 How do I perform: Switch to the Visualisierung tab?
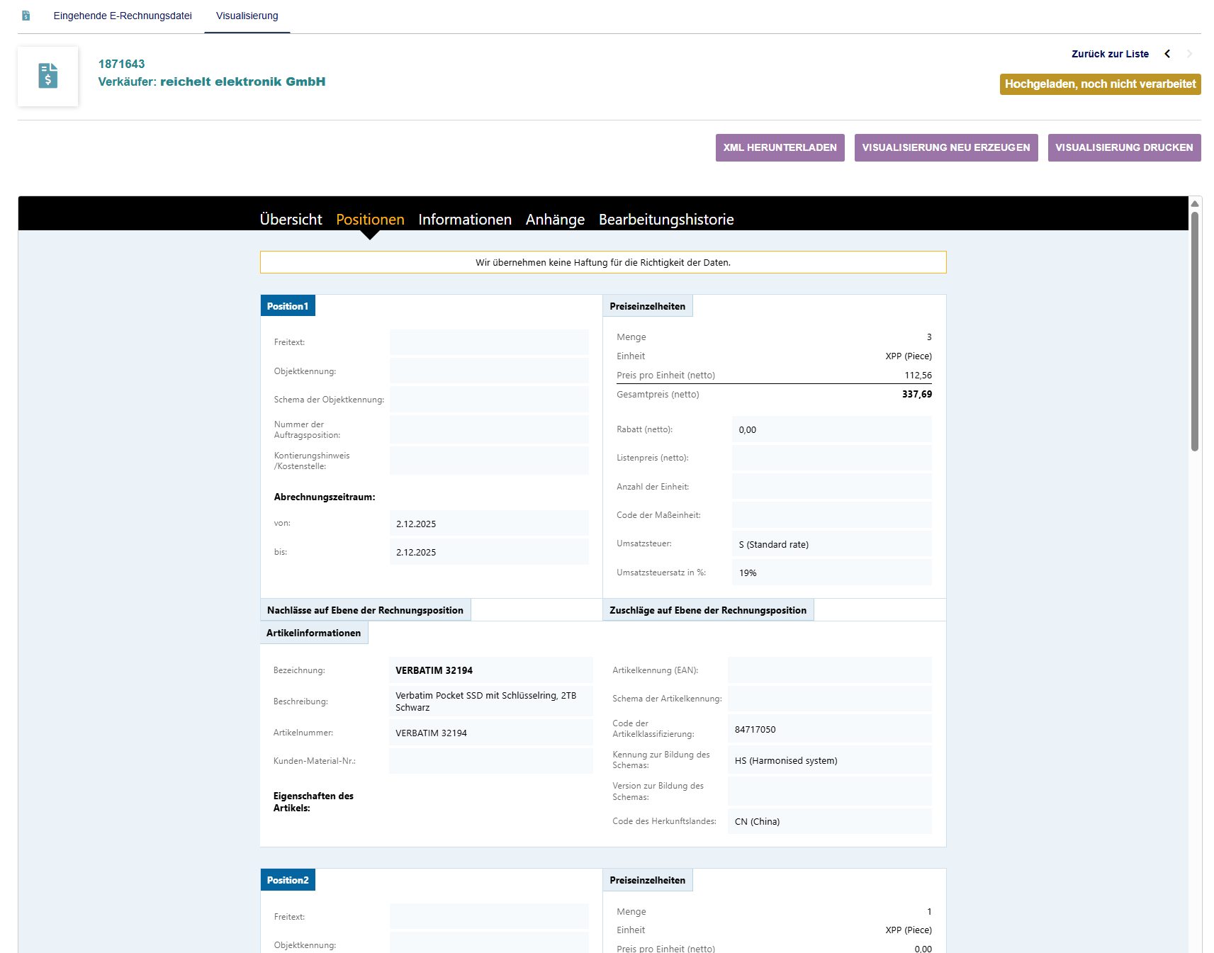click(x=247, y=16)
